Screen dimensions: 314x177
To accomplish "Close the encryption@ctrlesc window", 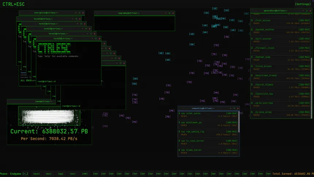I will coord(83,13).
